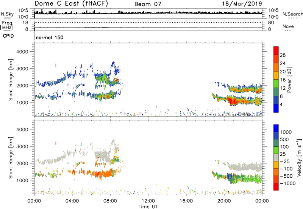Image resolution: width=303 pixels, height=209 pixels.
Task: Click the 'N.Sky' legend label
Action: click(x=7, y=14)
